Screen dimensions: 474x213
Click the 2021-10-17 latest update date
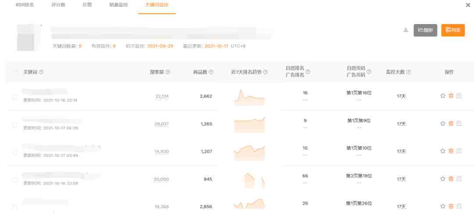[x=216, y=46]
